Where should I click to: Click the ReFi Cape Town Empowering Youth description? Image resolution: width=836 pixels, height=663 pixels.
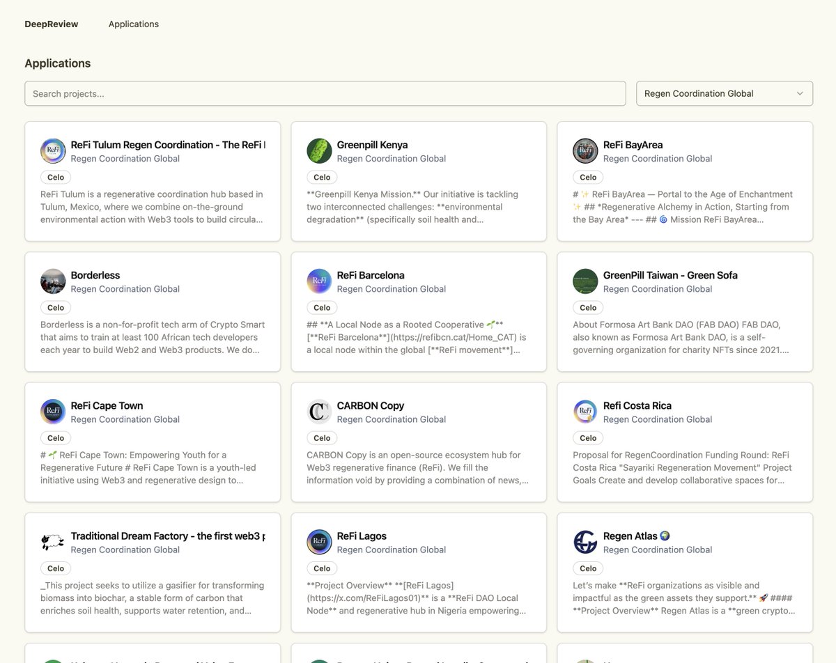click(x=153, y=467)
